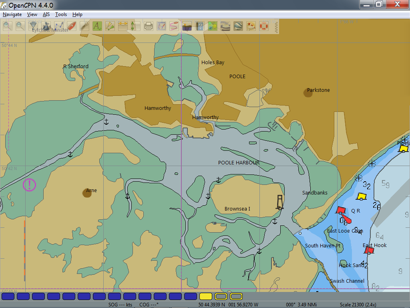The image size is (410, 308).
Task: Select the Create Route tool
Action: (x=59, y=26)
